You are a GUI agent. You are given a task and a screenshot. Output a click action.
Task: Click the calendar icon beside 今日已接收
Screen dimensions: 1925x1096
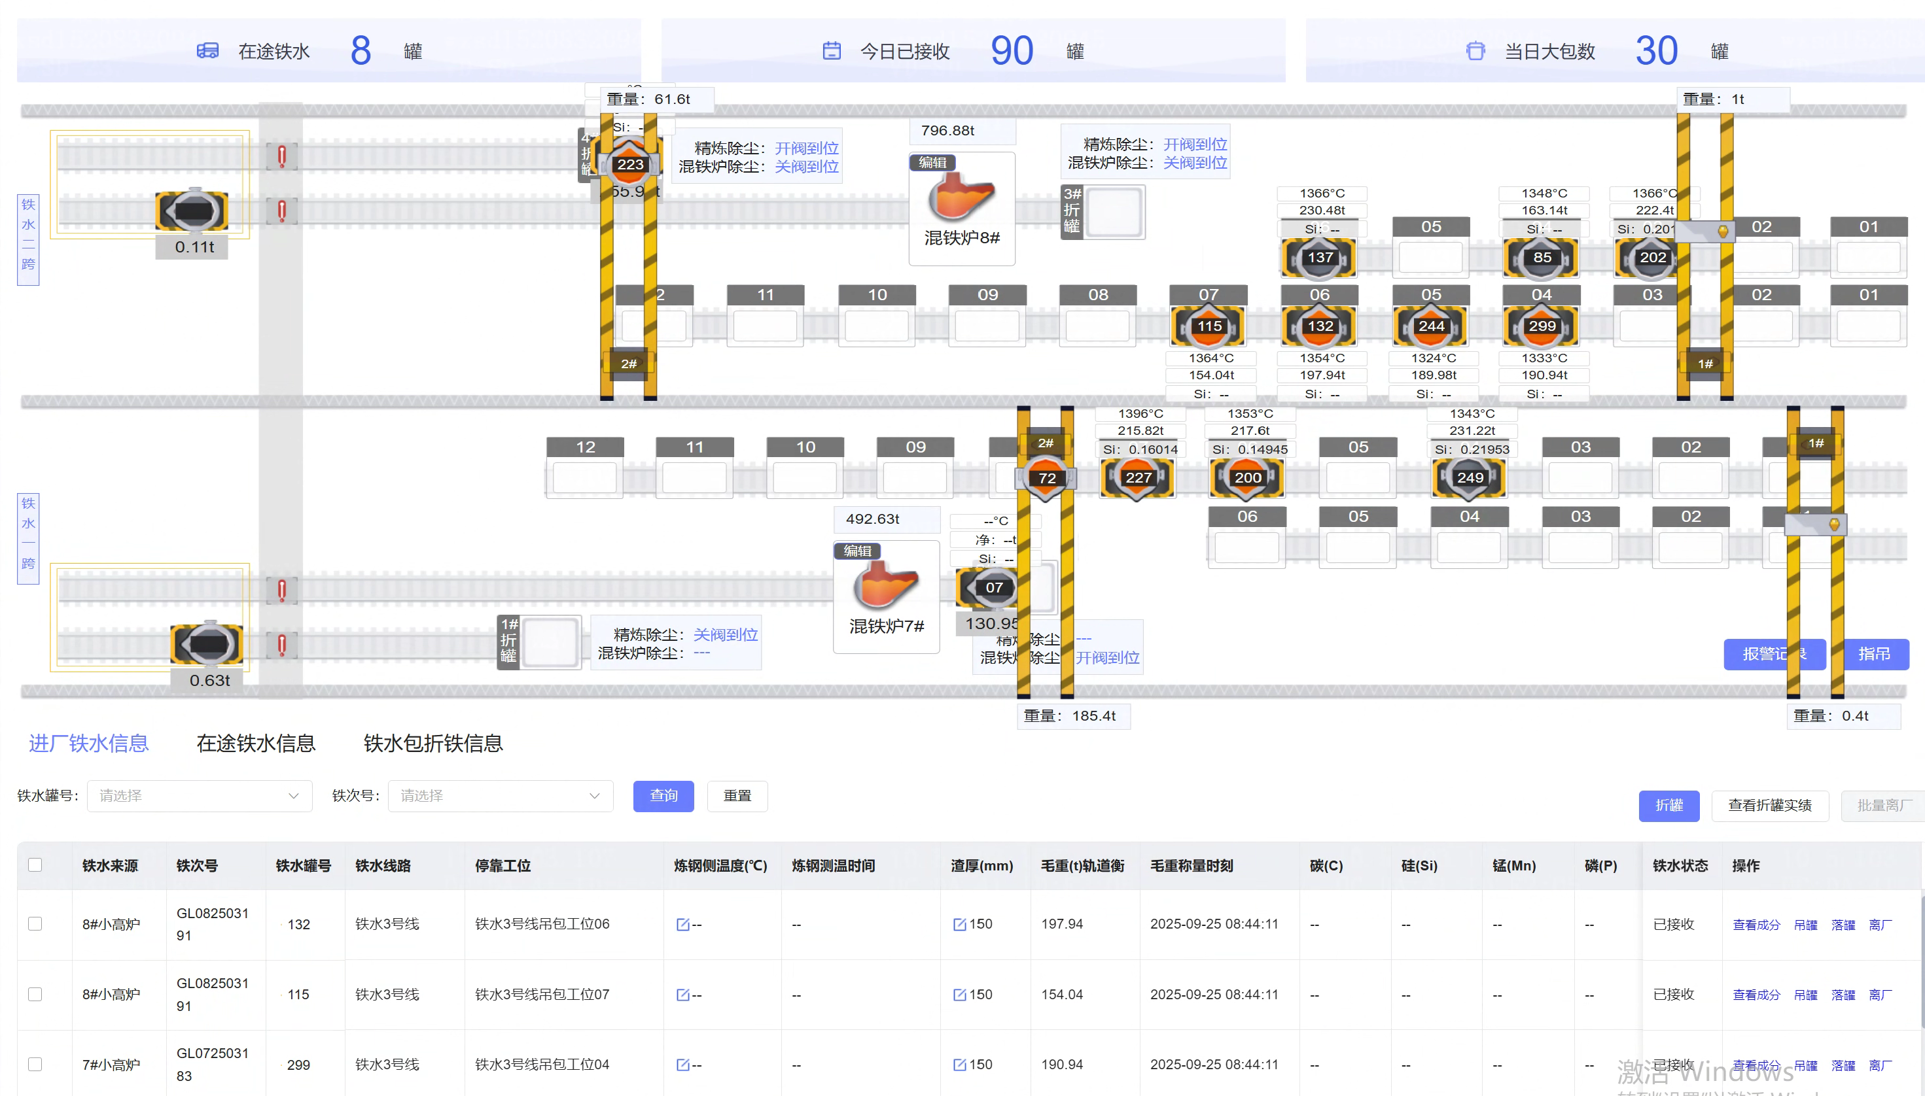831,50
